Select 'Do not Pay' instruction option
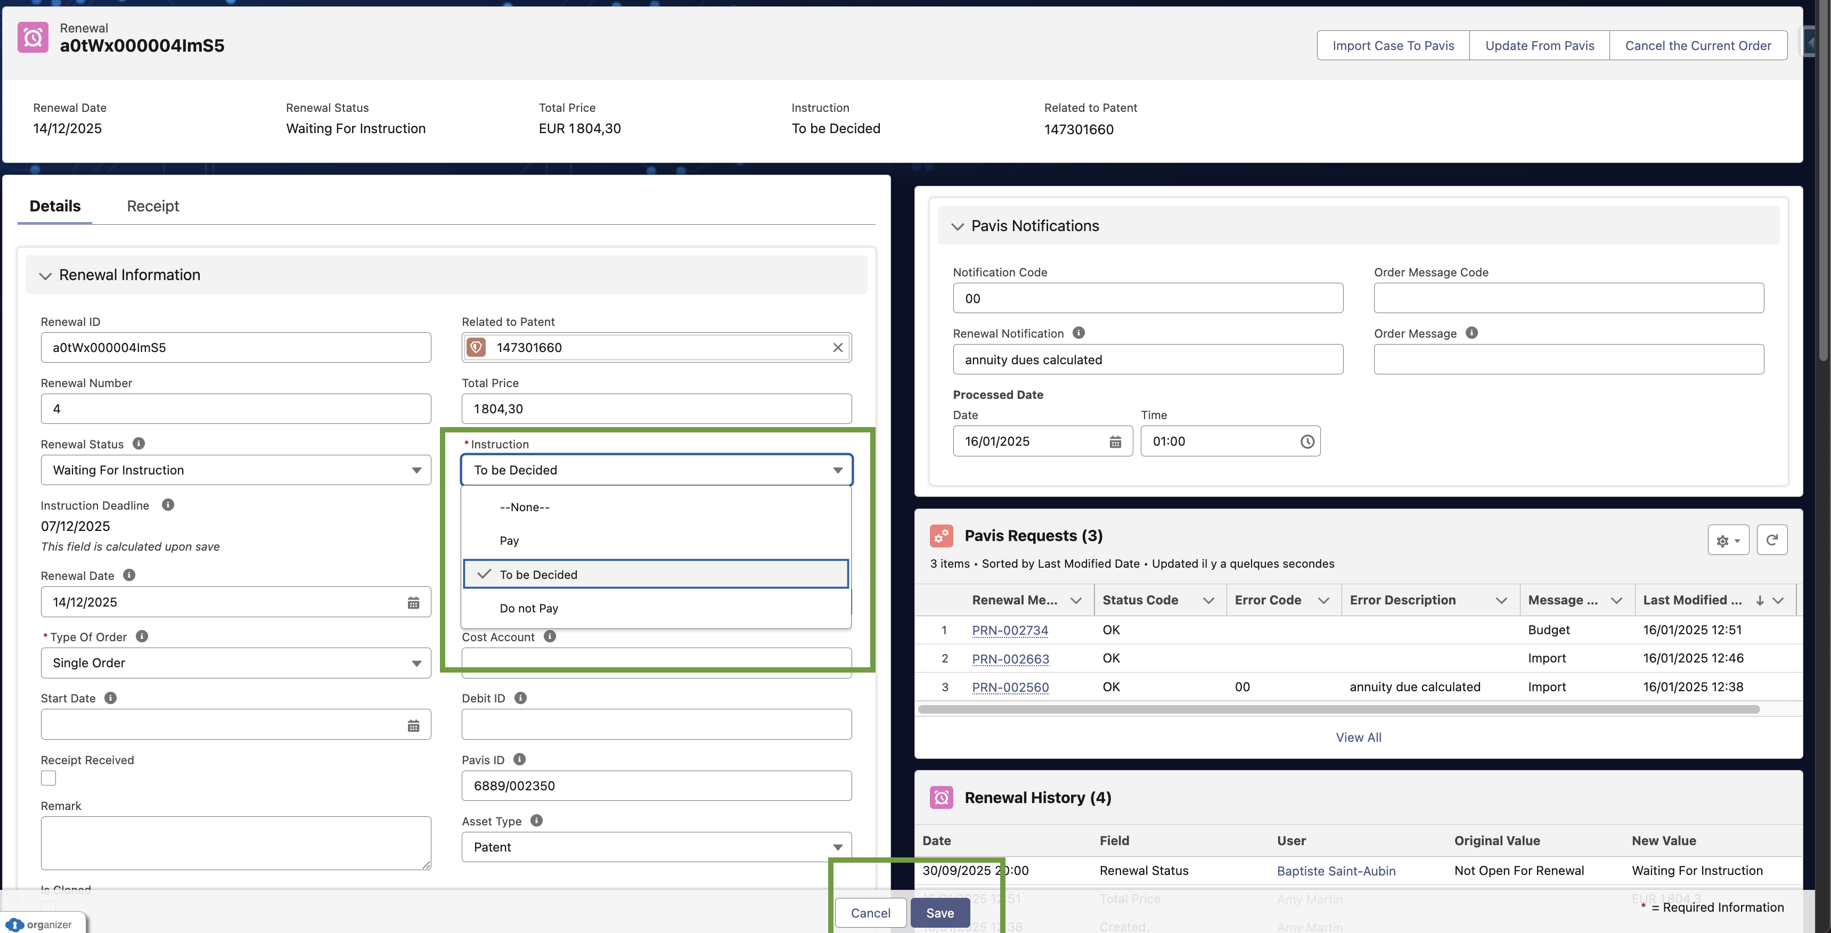Image resolution: width=1831 pixels, height=933 pixels. tap(529, 608)
